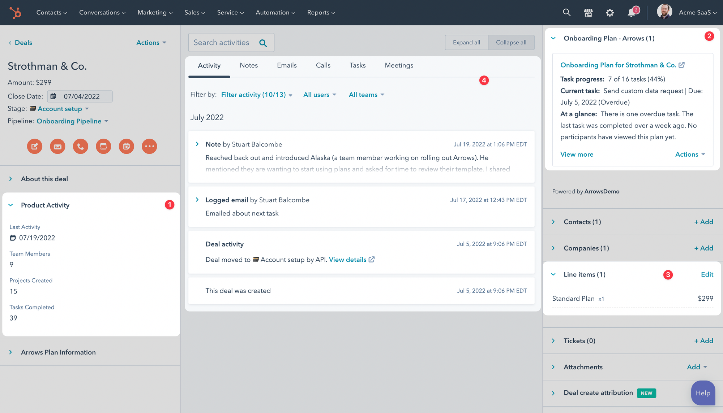Open the App Marketplace icon
723x413 pixels.
click(x=588, y=12)
